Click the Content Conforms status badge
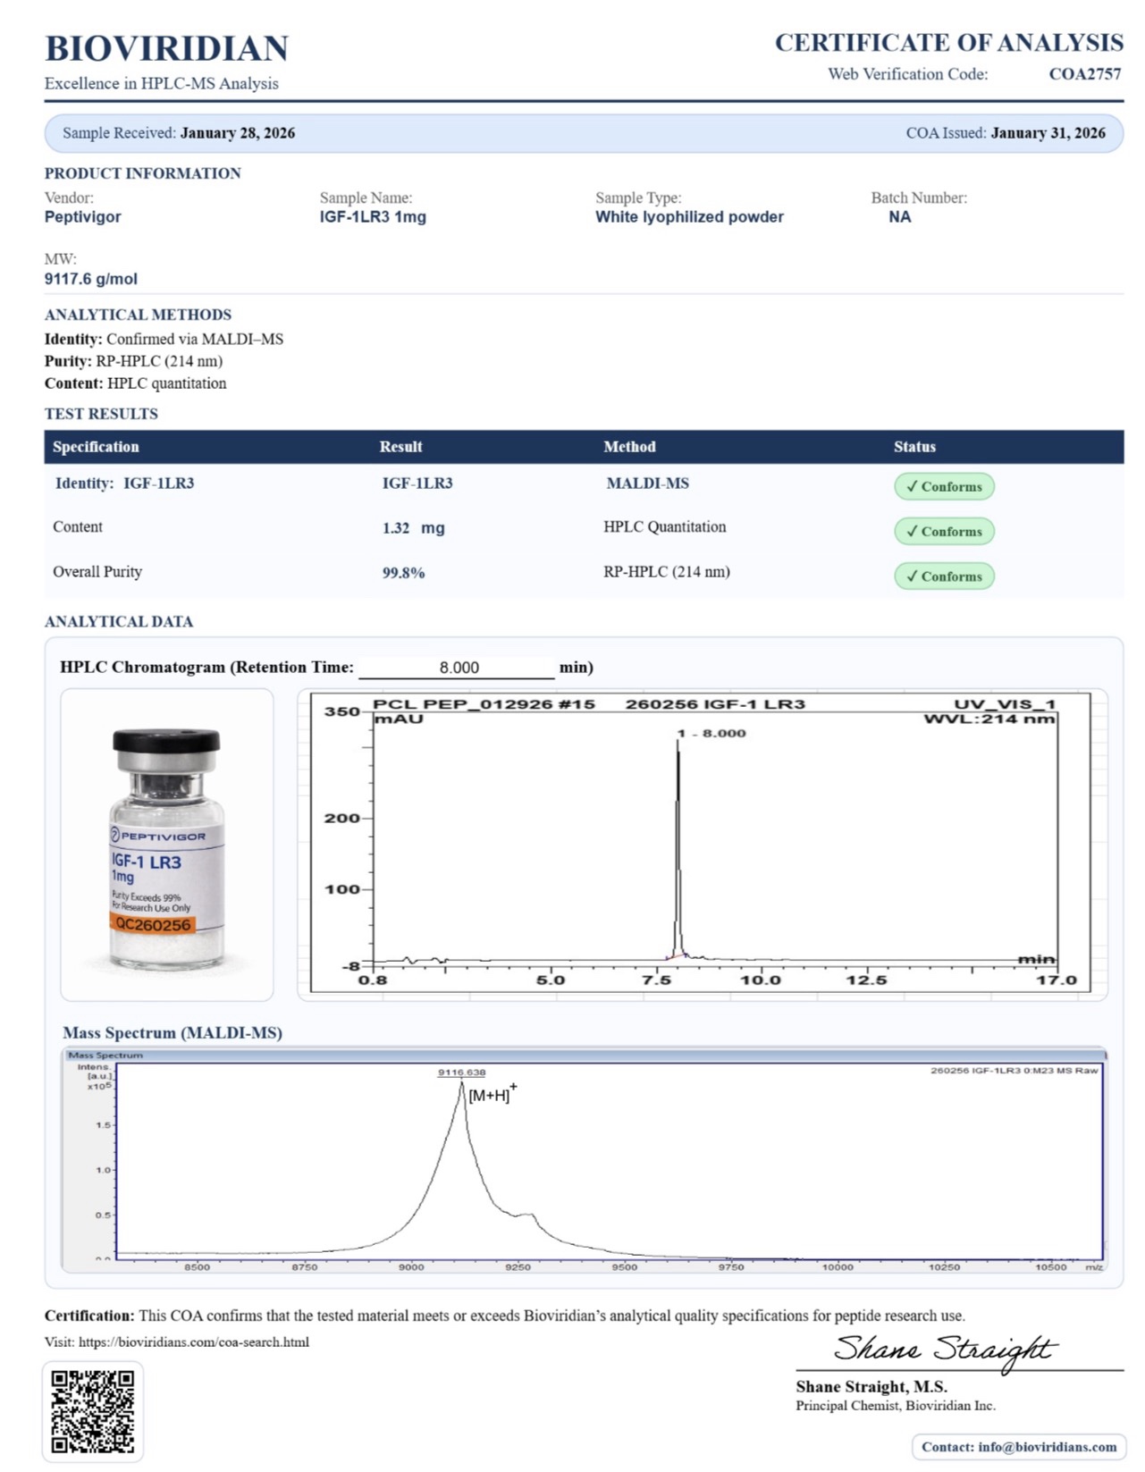The image size is (1145, 1472). pos(944,531)
